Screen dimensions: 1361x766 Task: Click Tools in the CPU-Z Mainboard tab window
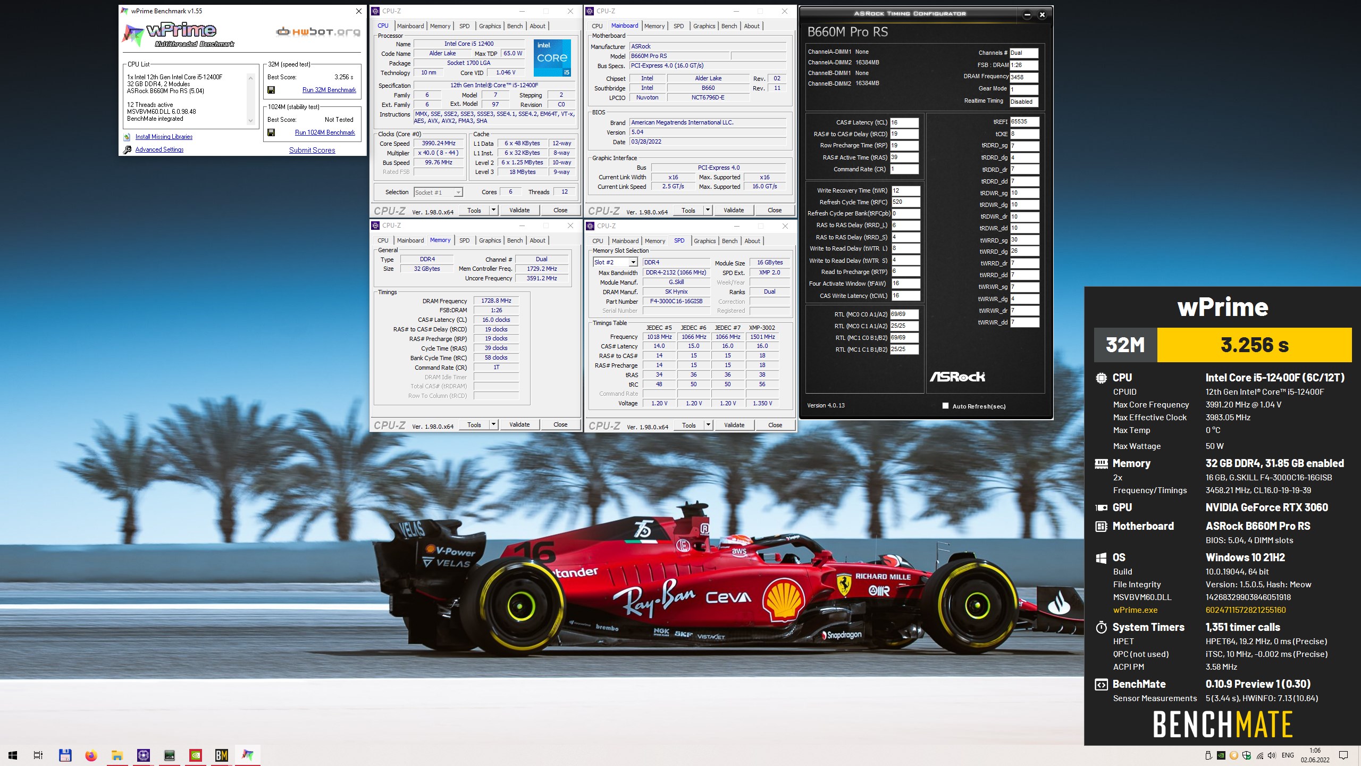(688, 210)
